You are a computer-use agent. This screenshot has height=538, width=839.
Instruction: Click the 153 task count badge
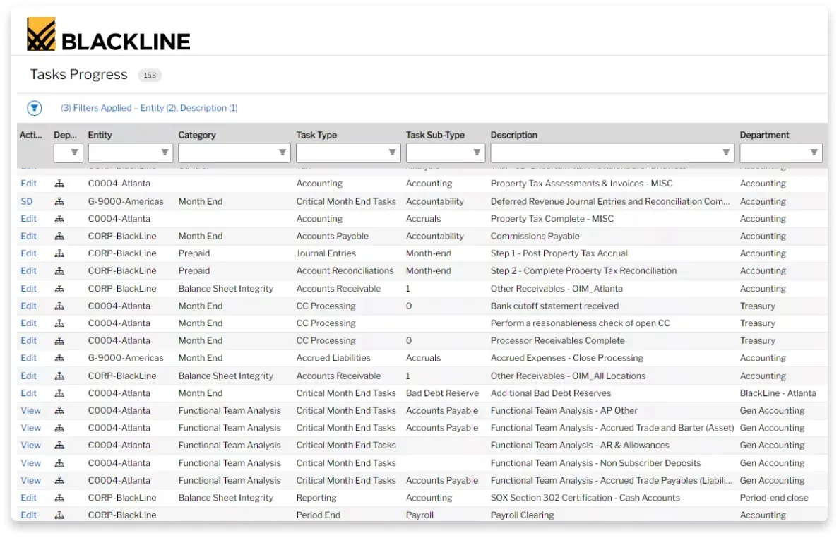coord(150,76)
